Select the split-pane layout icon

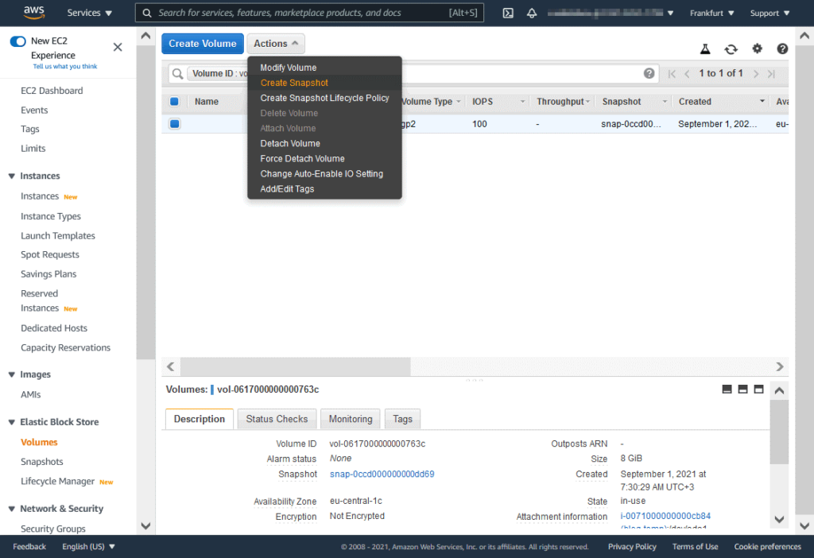coord(742,389)
